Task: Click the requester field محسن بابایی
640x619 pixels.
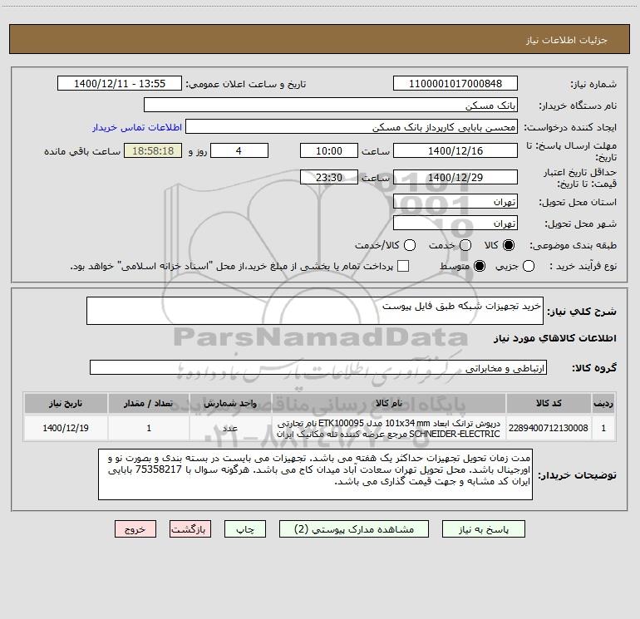Action: click(352, 127)
